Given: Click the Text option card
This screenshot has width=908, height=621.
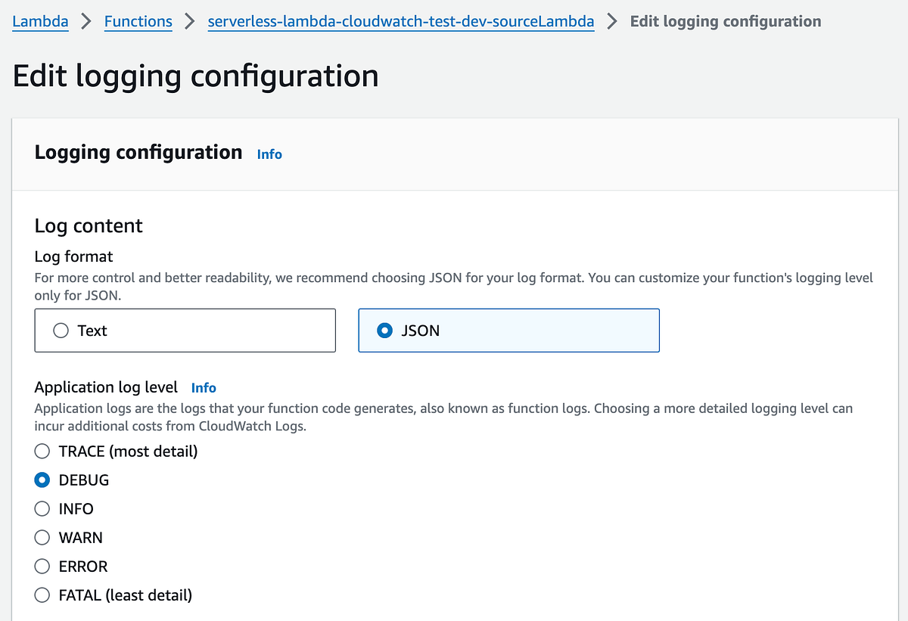Looking at the screenshot, I should (x=185, y=331).
